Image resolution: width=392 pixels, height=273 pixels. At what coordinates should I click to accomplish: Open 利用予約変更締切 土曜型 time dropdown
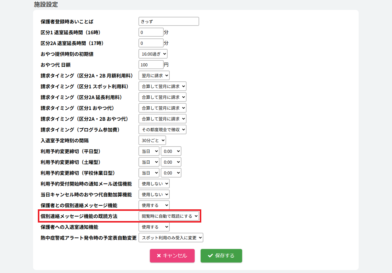171,162
